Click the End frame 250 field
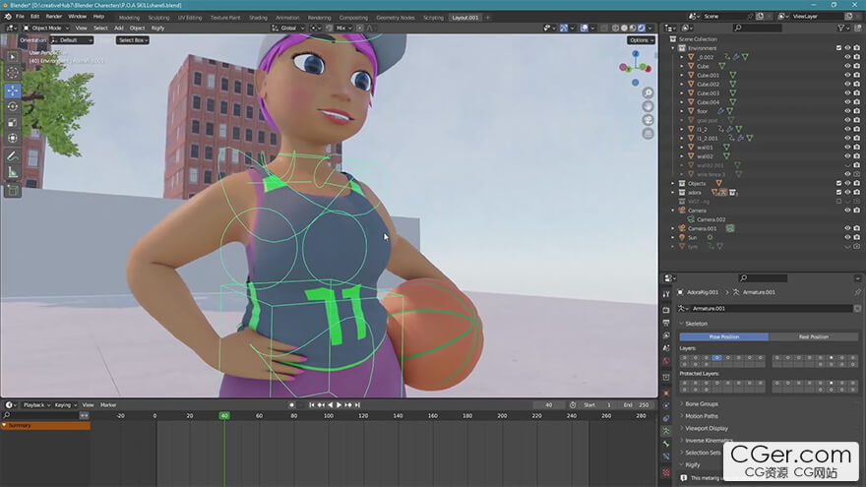866x487 pixels. [x=637, y=404]
